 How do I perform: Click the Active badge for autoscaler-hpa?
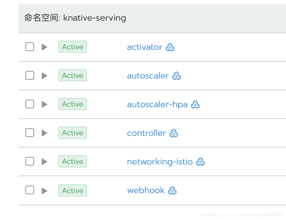(x=73, y=104)
